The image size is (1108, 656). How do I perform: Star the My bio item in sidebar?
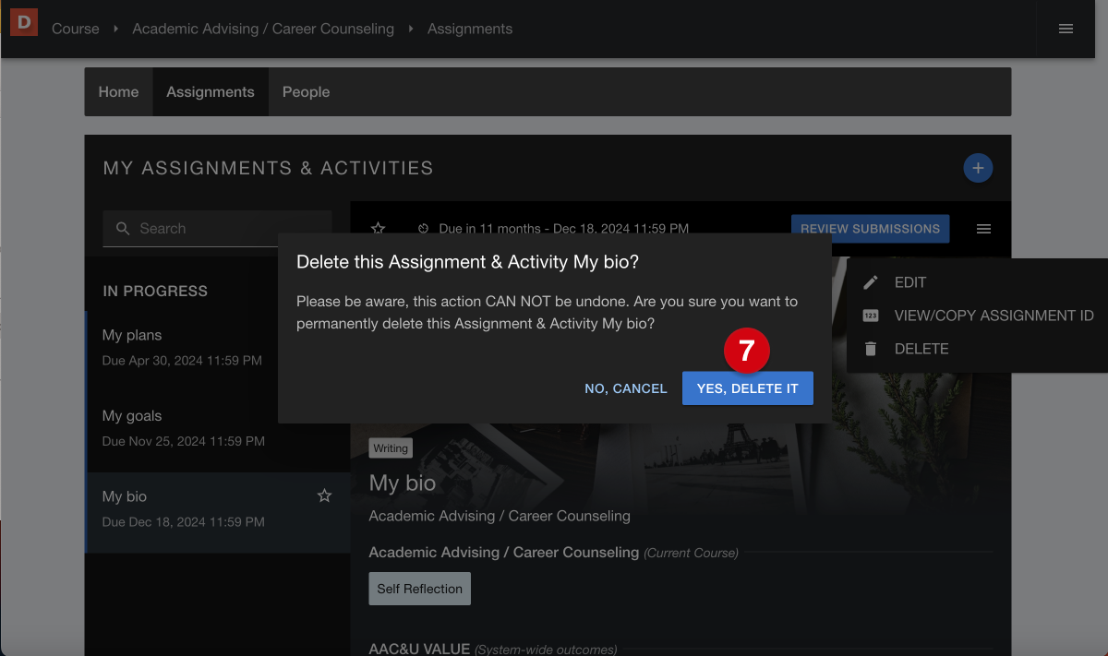(x=324, y=496)
